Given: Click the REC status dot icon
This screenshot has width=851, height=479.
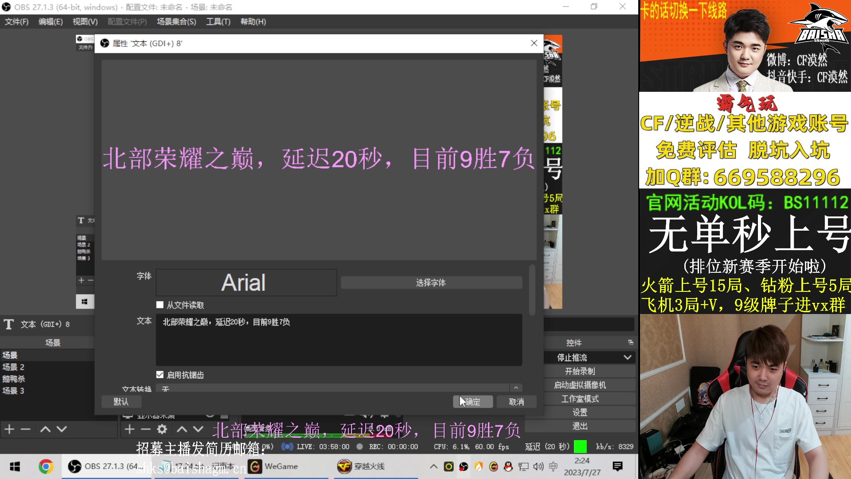Looking at the screenshot, I should coord(360,447).
